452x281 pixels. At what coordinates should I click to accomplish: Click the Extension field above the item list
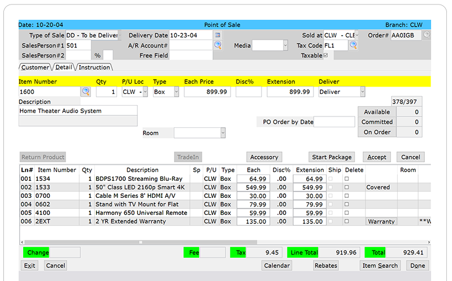pos(290,92)
